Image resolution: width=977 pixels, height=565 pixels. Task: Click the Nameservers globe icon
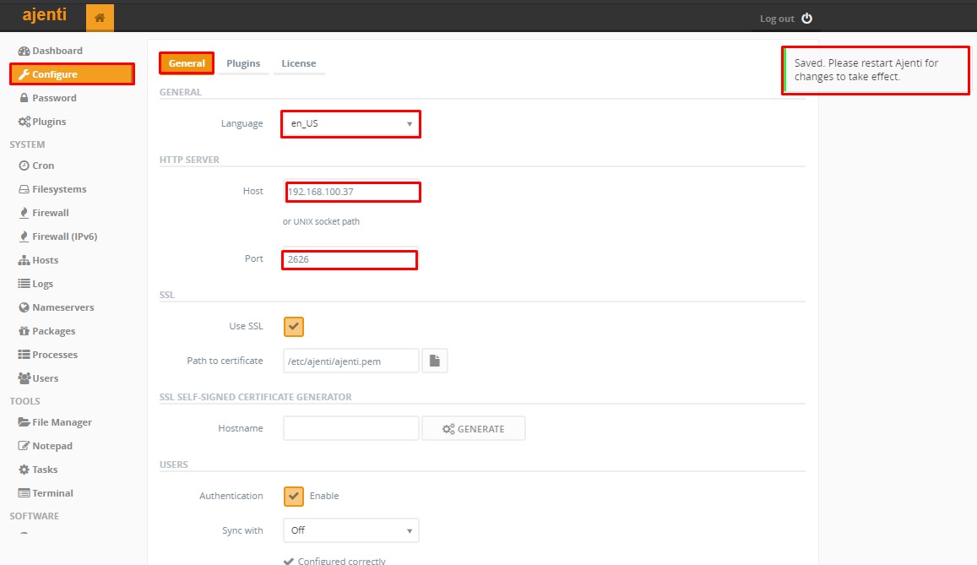[x=24, y=307]
